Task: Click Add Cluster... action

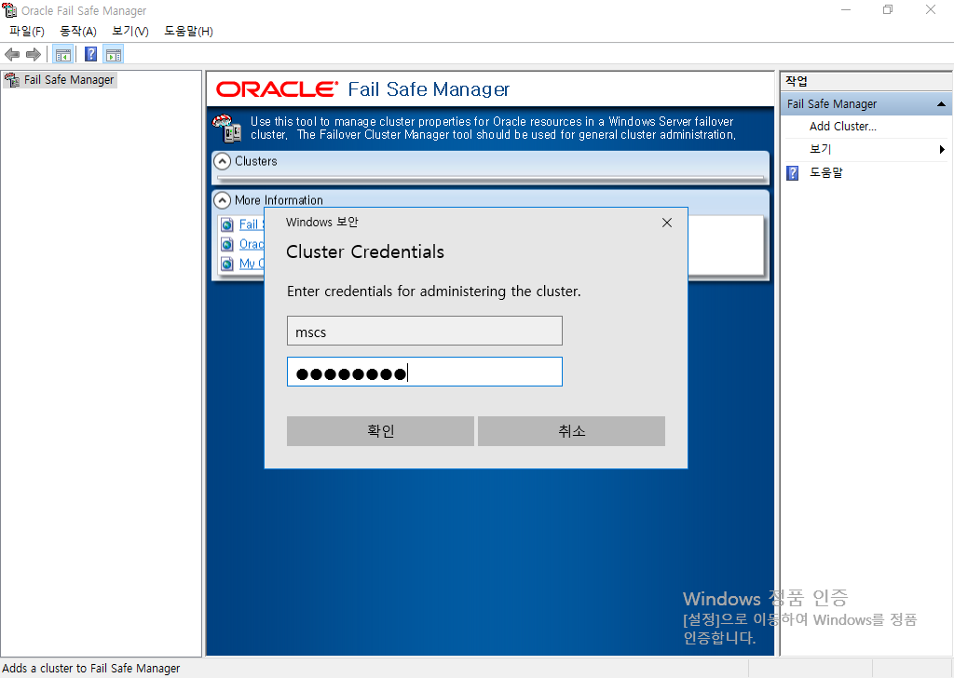Action: point(842,127)
